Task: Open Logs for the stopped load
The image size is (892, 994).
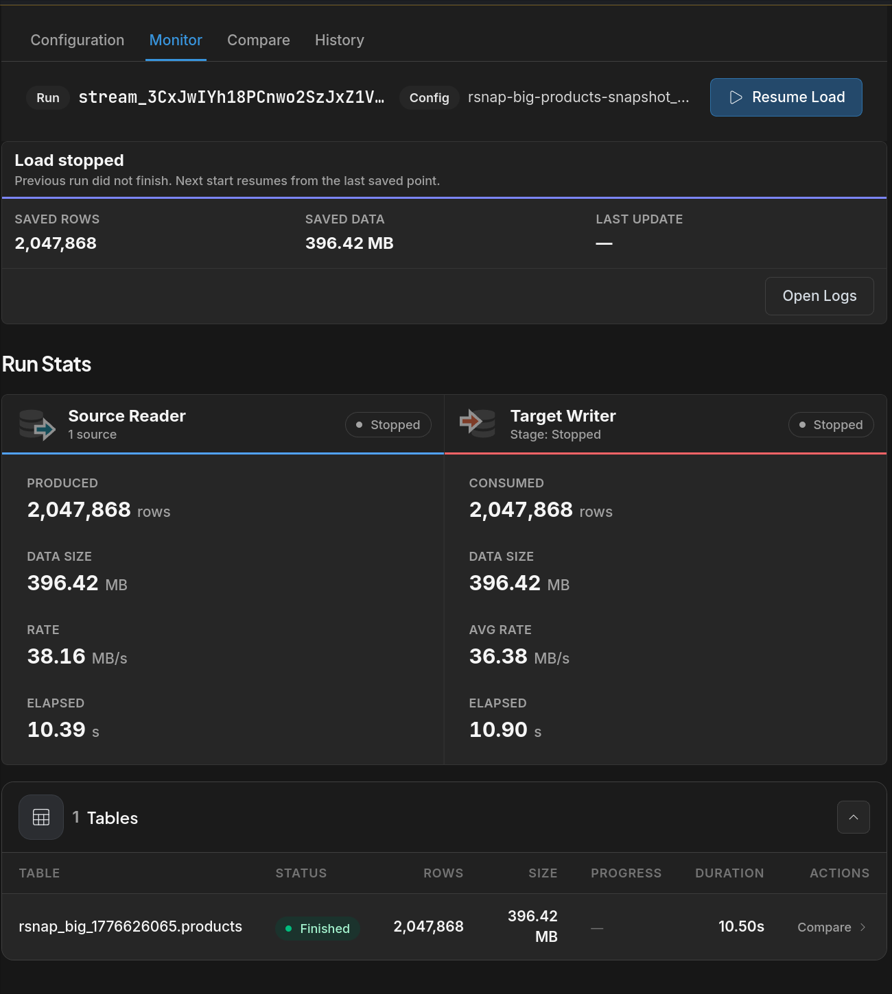Action: click(819, 296)
